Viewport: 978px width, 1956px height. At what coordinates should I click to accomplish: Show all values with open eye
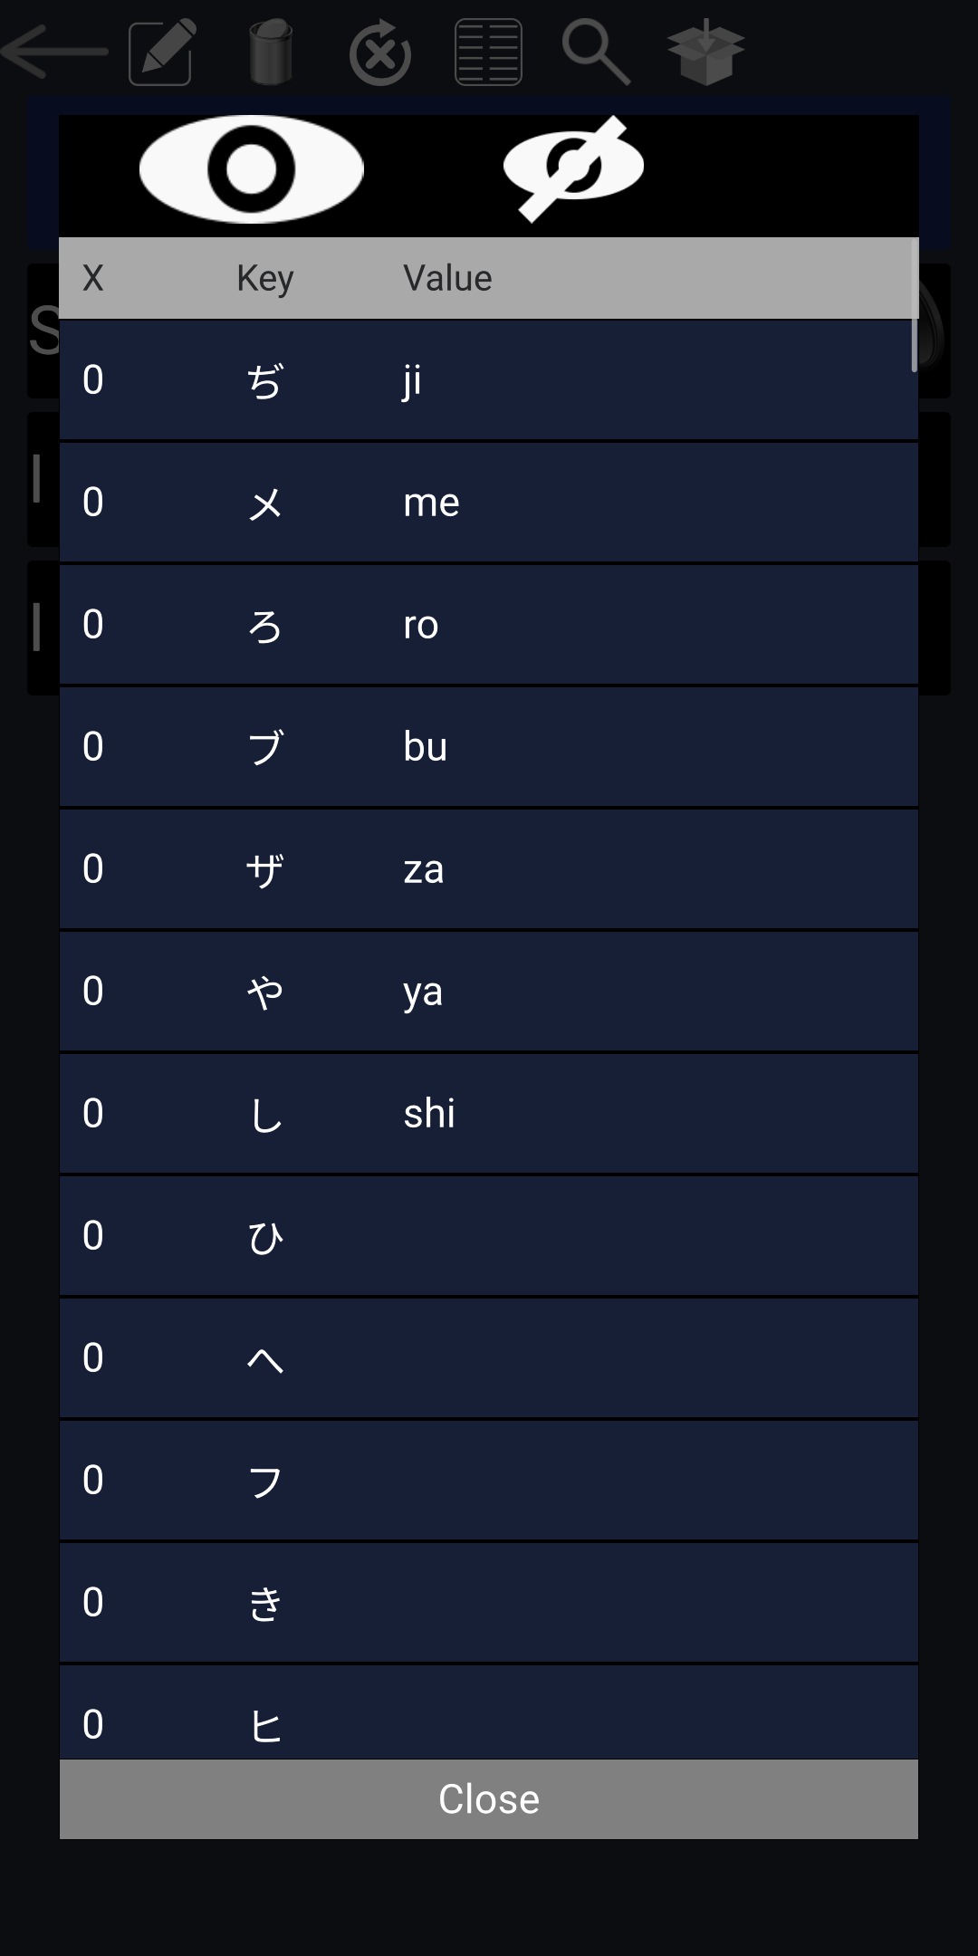(x=252, y=169)
